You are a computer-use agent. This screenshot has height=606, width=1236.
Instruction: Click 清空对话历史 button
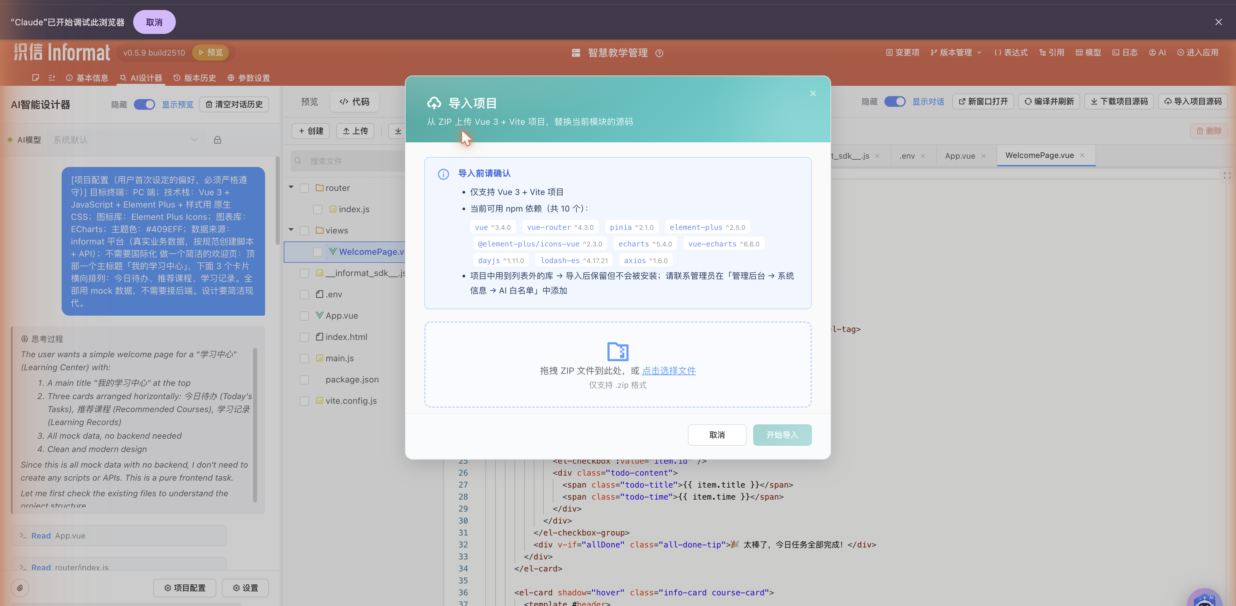[x=234, y=104]
